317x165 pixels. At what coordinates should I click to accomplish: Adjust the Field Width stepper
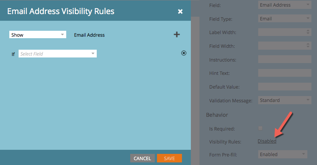(x=308, y=46)
